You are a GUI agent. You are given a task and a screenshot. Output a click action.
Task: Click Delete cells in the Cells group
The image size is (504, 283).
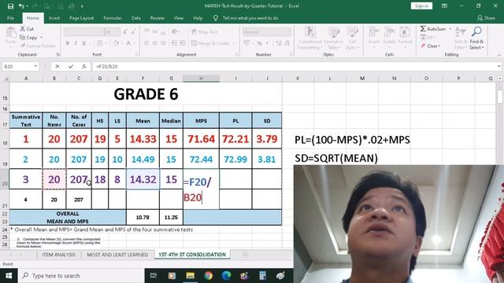click(389, 38)
